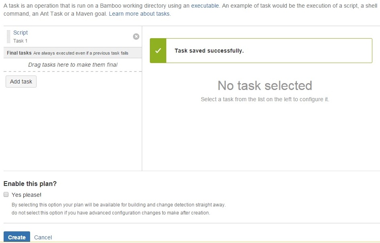Screen dimensions: 380x243
Task: Follow 'Learn more about tasks' link
Action: tap(140, 14)
